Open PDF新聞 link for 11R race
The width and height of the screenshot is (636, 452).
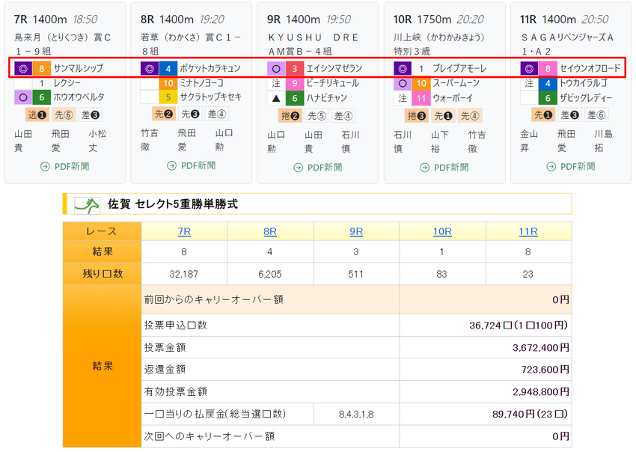click(x=571, y=166)
